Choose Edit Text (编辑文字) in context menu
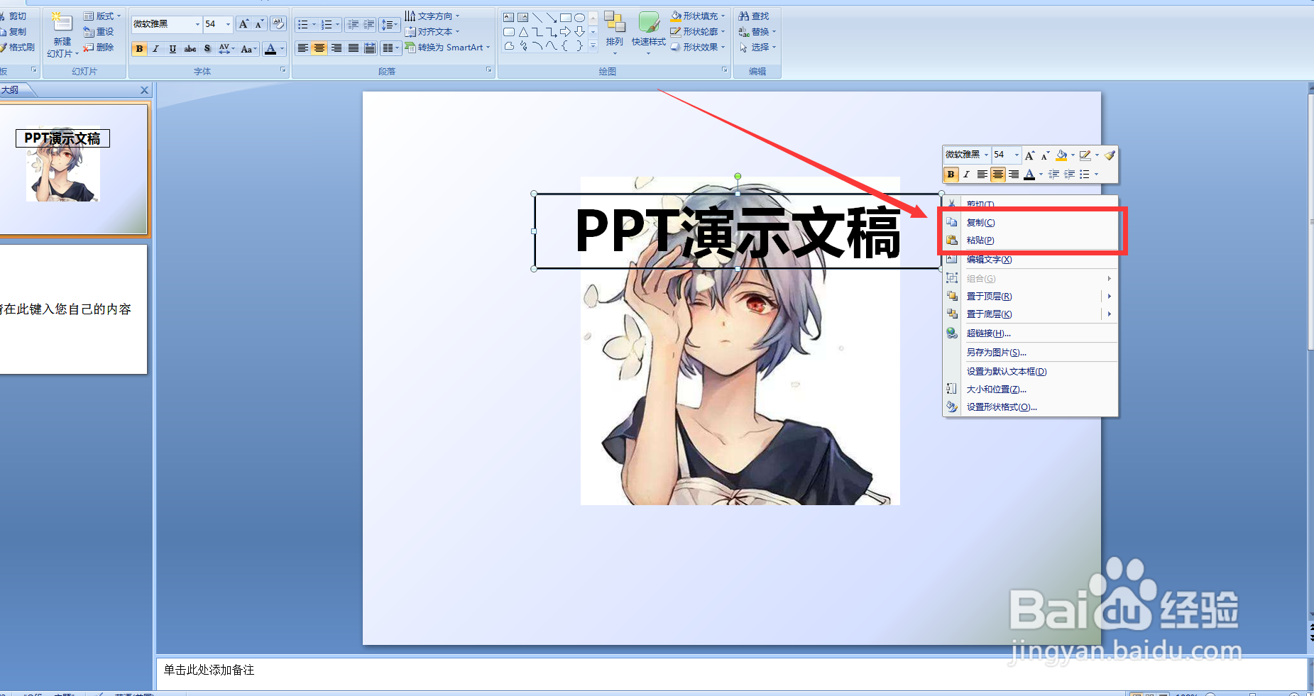The image size is (1314, 696). [1030, 260]
